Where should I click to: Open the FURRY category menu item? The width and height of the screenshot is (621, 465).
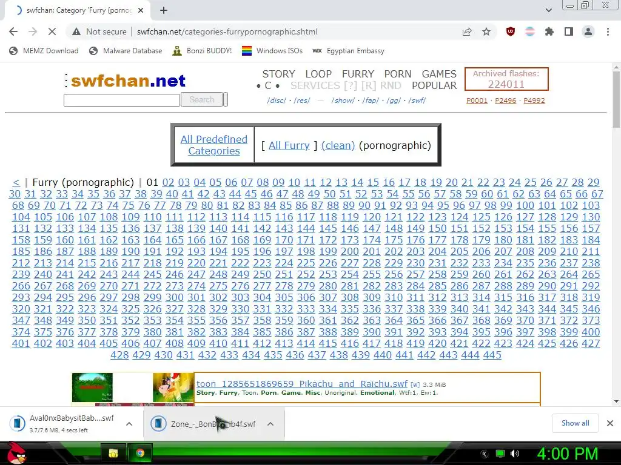coord(358,74)
